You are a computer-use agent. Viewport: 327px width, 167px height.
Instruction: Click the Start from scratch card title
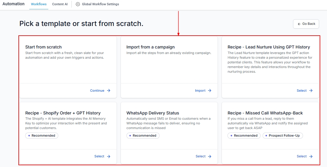coord(43,47)
